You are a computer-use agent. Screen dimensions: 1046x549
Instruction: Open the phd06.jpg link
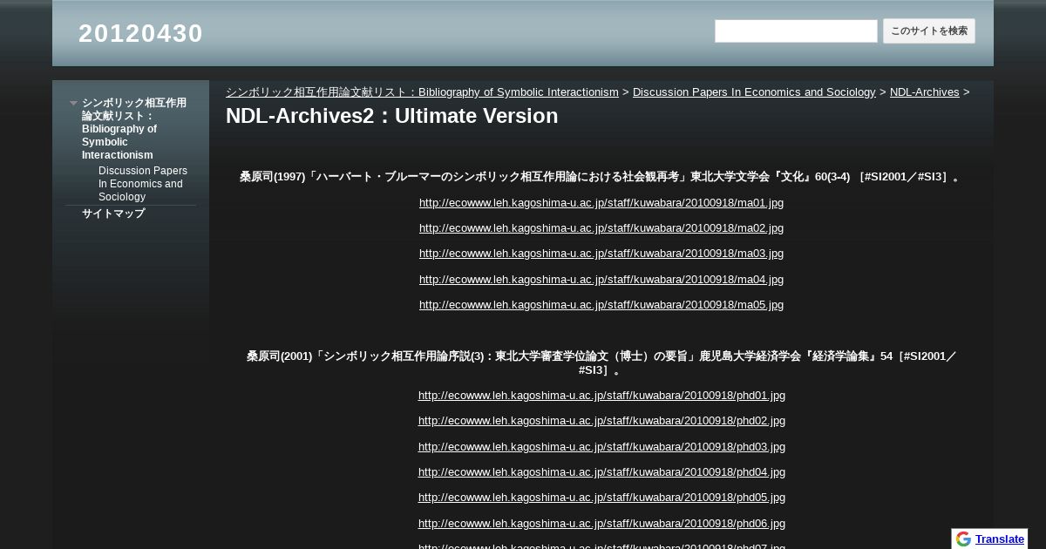click(601, 524)
